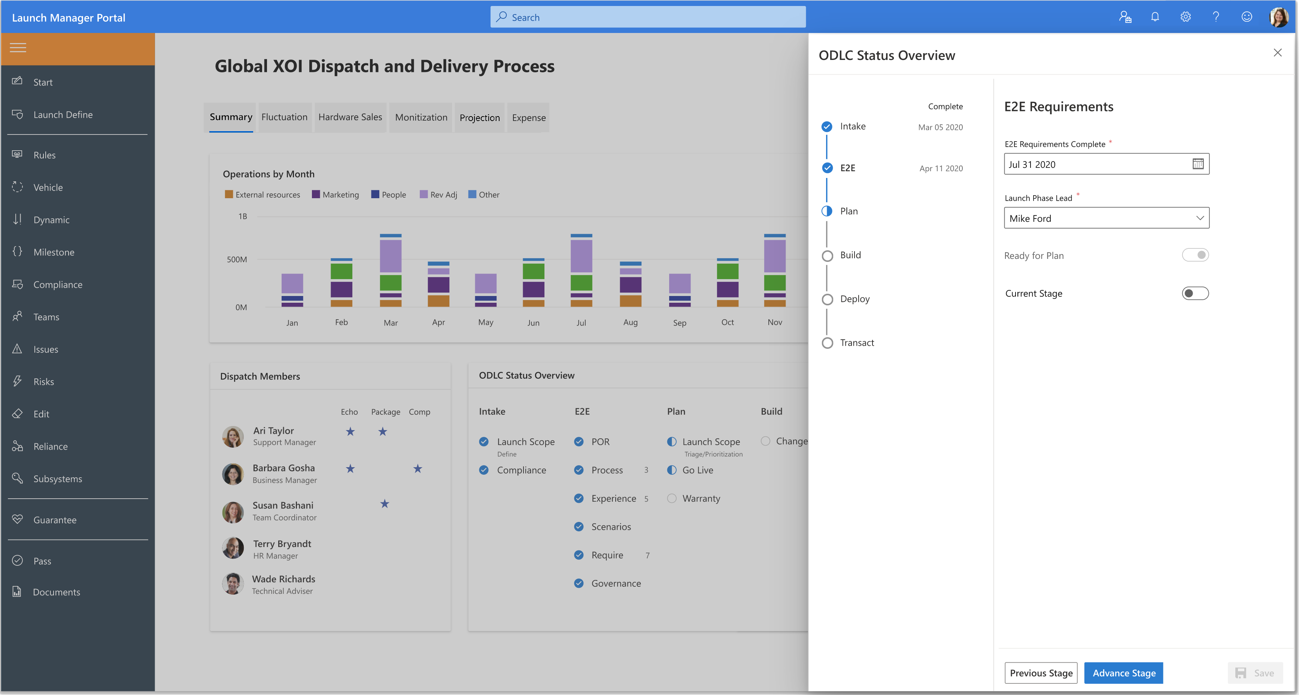Click Ari Taylor's avatar
The width and height of the screenshot is (1299, 695).
pyautogui.click(x=233, y=436)
